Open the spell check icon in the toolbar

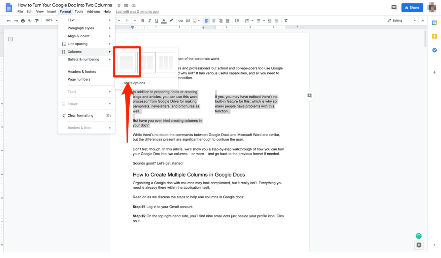click(x=29, y=20)
